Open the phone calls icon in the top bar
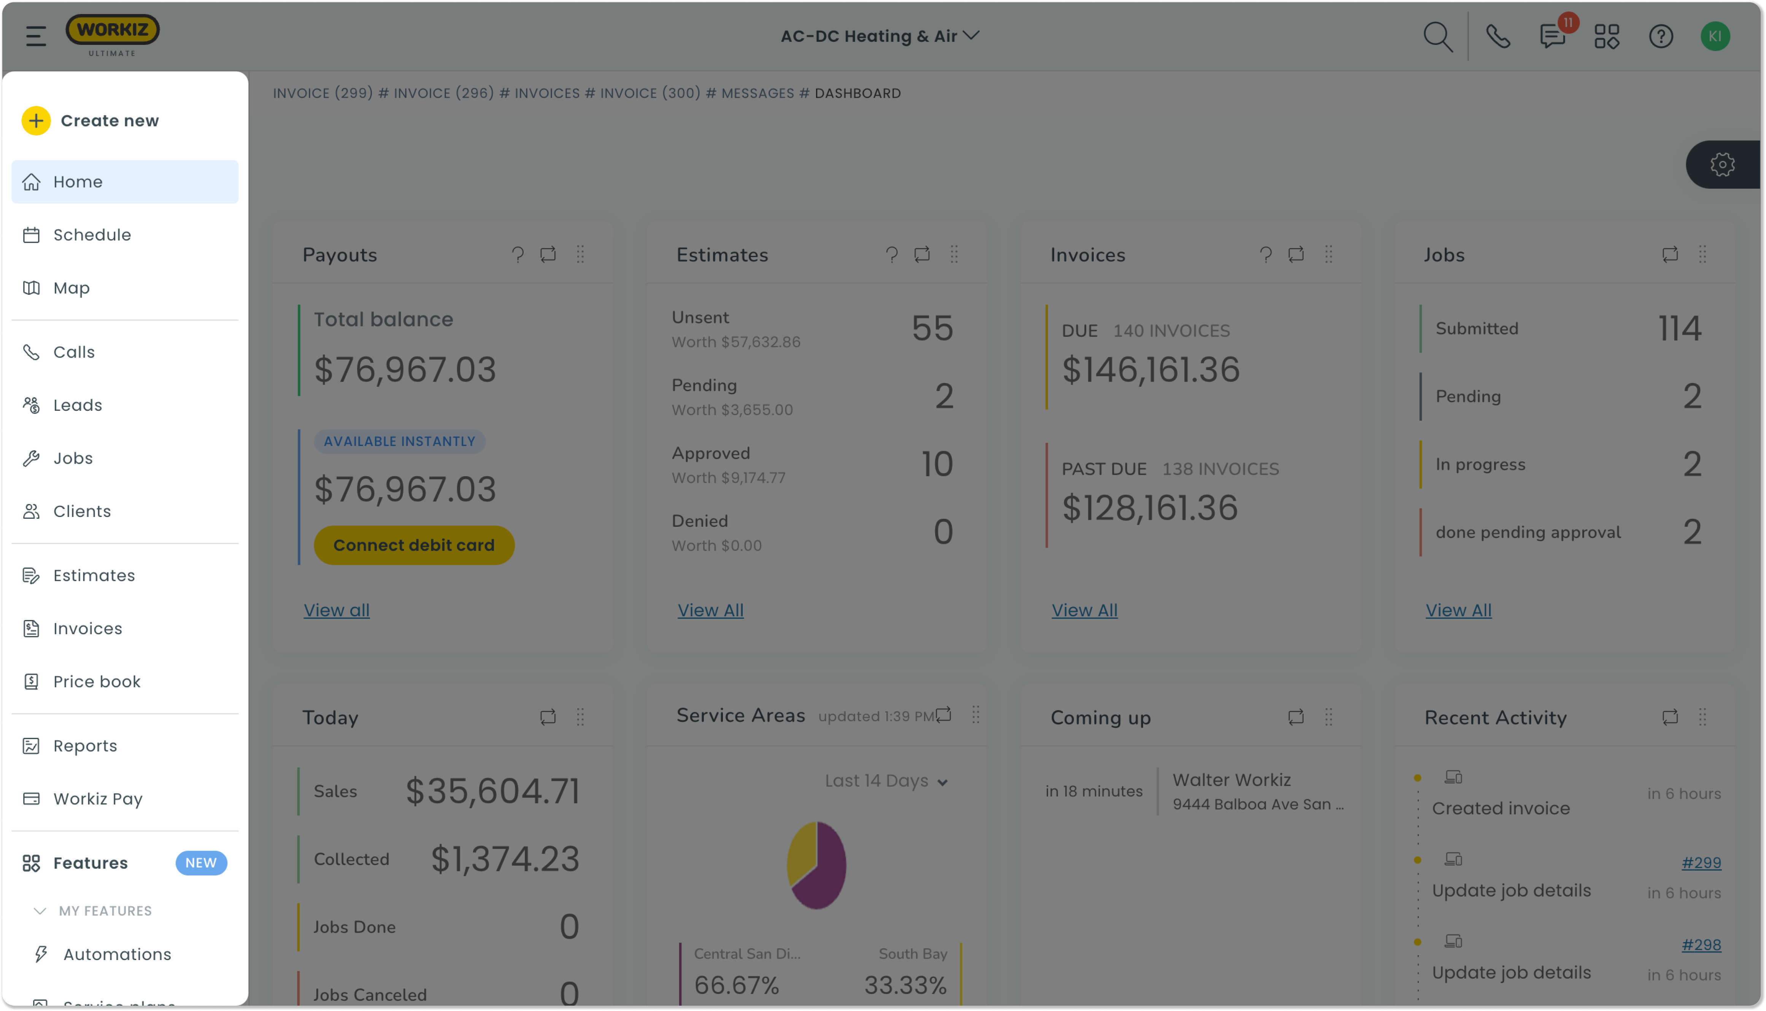 point(1498,36)
